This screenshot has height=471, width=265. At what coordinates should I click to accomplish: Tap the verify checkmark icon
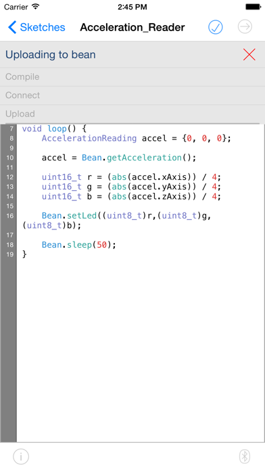[216, 27]
